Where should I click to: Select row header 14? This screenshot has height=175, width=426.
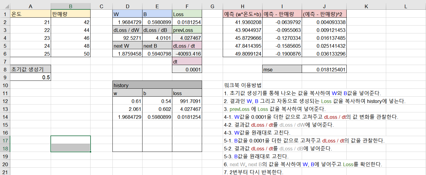[x=5, y=117]
